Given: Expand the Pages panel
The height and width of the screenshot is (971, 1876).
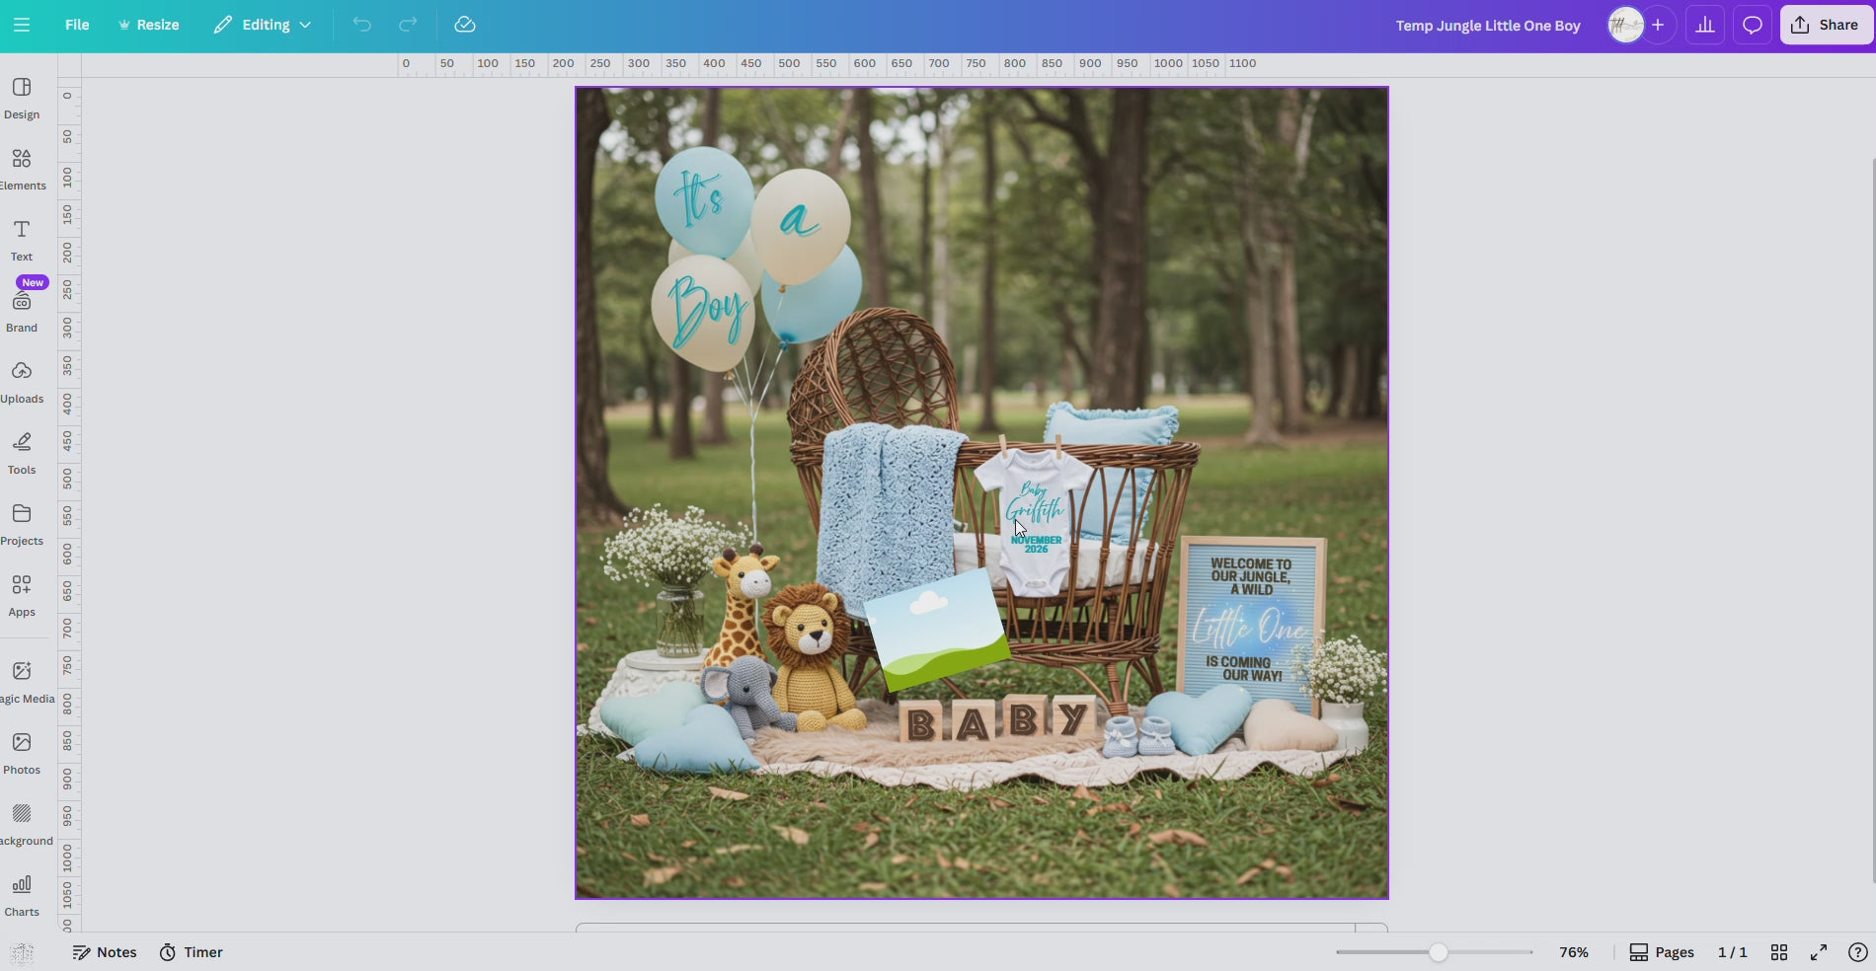Looking at the screenshot, I should pos(1661,952).
